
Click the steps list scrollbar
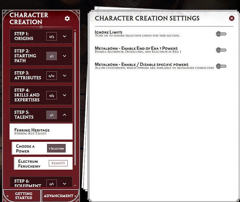pos(75,99)
